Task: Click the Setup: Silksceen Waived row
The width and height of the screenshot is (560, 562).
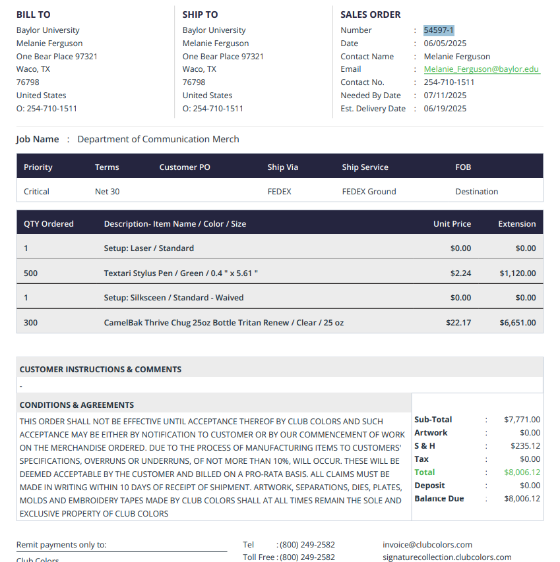Action: (280, 298)
